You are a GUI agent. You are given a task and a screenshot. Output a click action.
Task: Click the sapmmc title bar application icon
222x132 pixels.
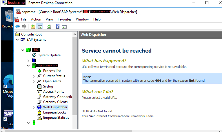click(18, 12)
